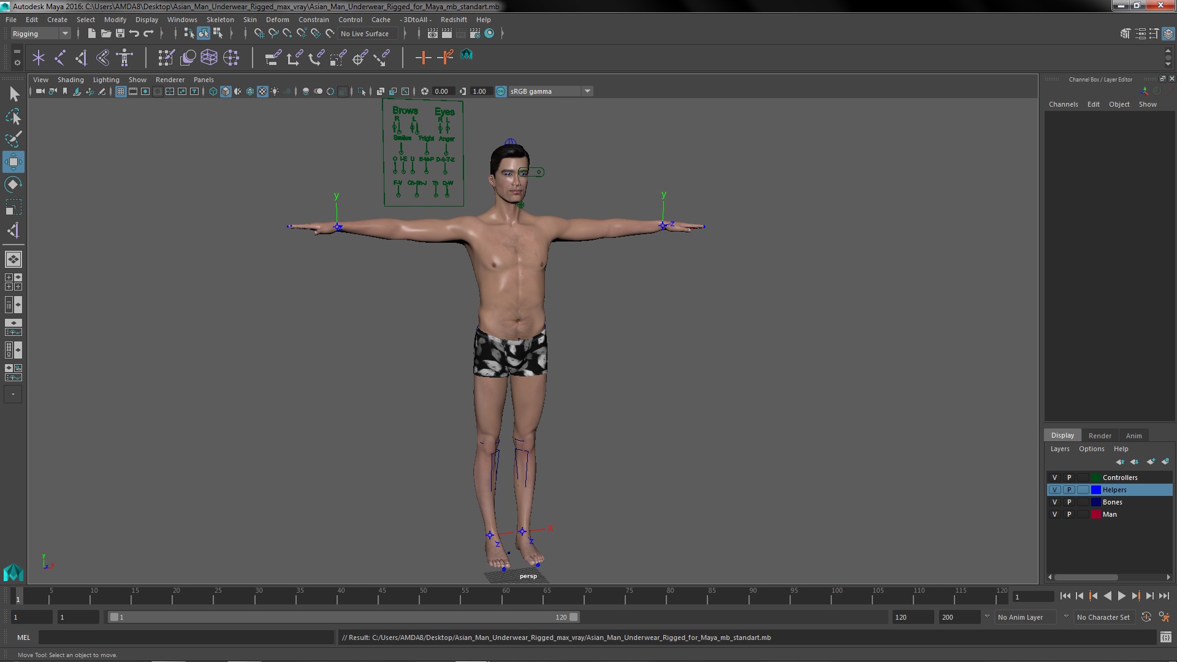Image resolution: width=1177 pixels, height=662 pixels.
Task: Toggle playback P for Man layer
Action: tap(1069, 514)
